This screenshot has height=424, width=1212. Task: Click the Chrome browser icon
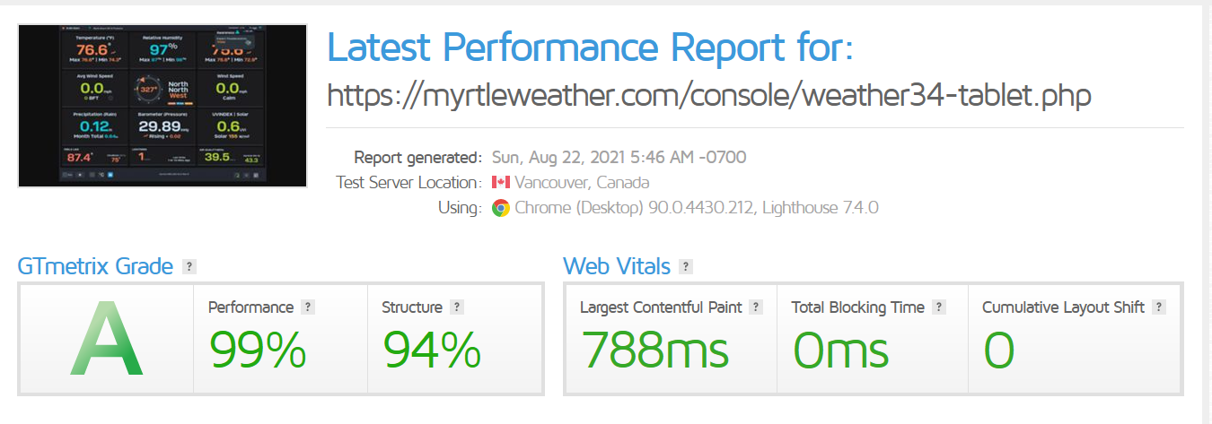pos(501,208)
